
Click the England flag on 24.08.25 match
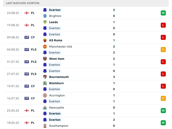coord(27,13)
